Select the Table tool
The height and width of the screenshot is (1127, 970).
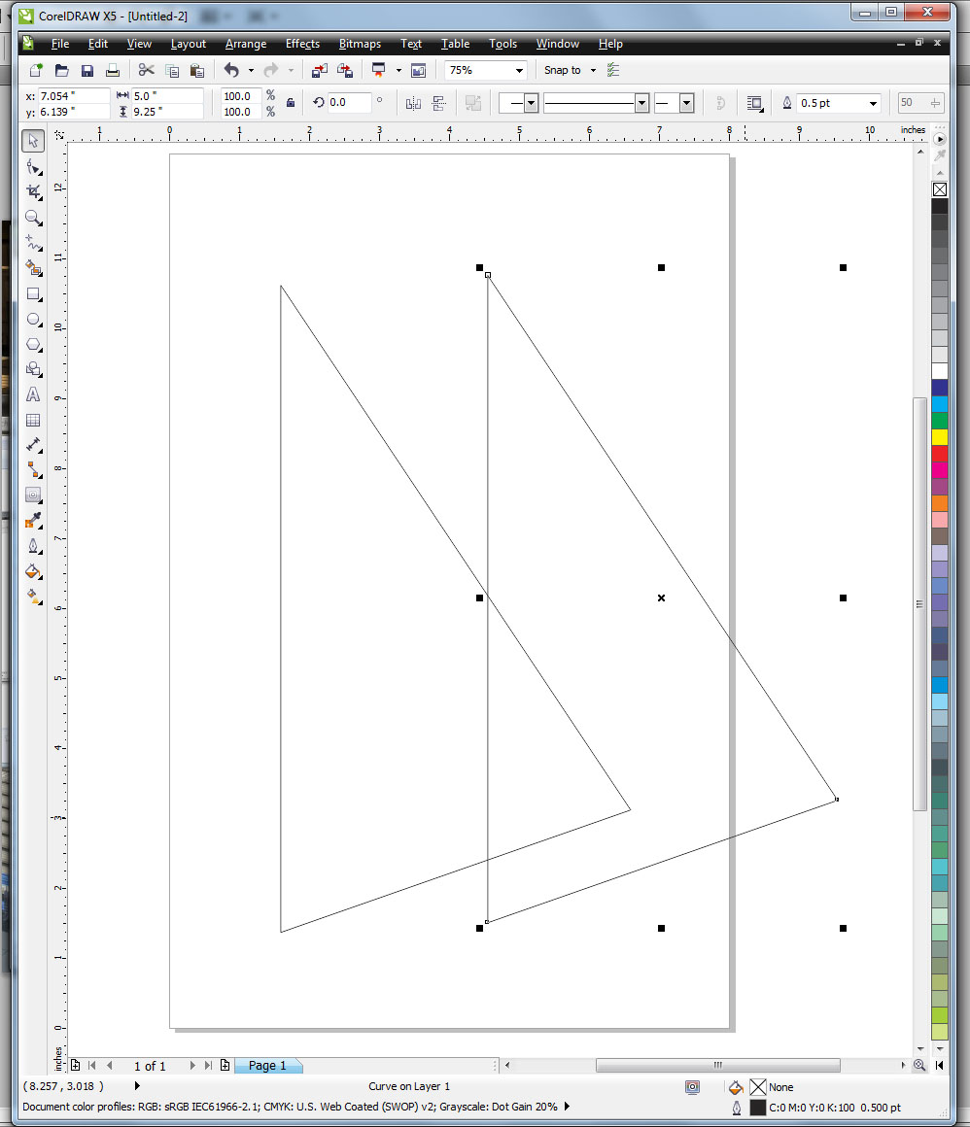[x=33, y=420]
